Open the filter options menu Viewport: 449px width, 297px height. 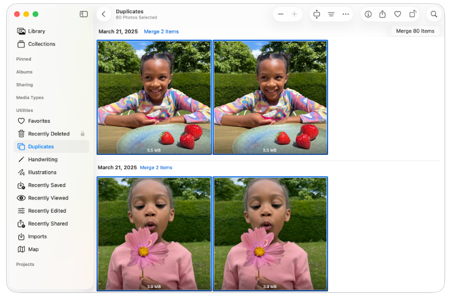[x=331, y=14]
